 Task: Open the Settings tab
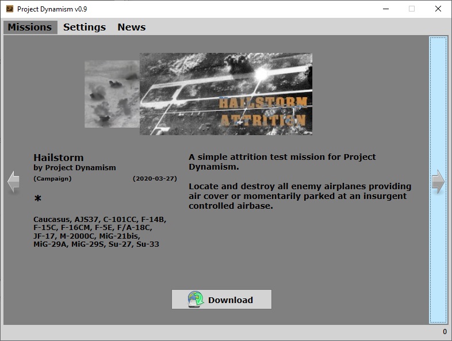[x=85, y=27]
